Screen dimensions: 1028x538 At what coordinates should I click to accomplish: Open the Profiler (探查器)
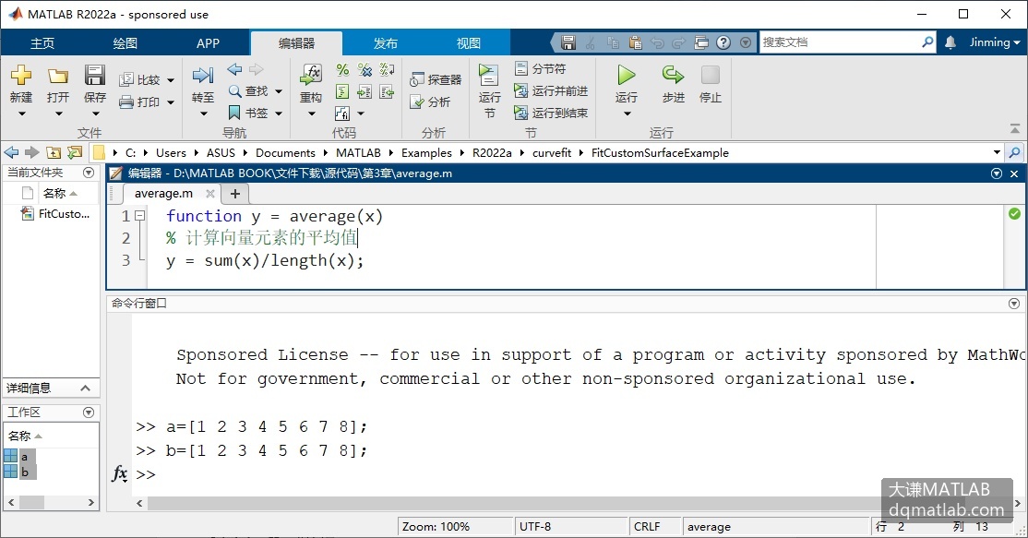pyautogui.click(x=436, y=79)
